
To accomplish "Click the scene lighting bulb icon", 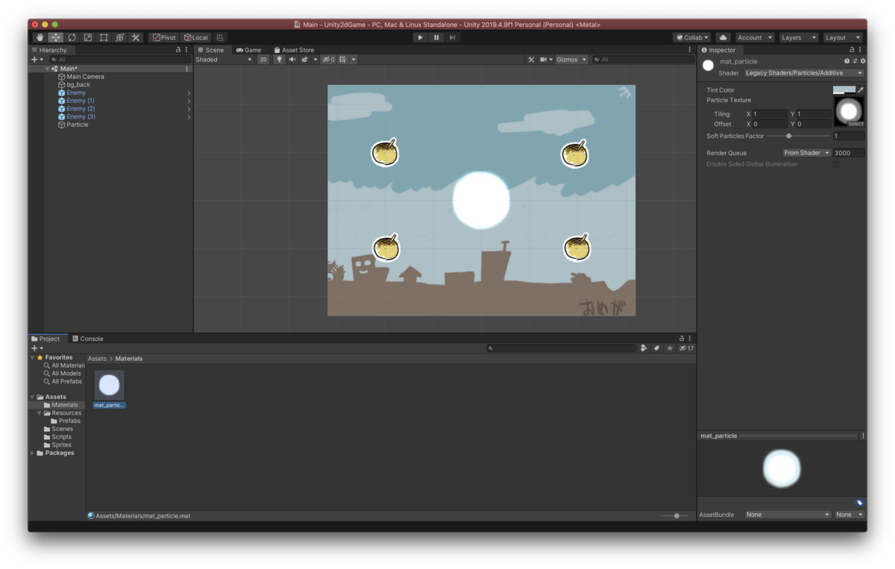I will 279,60.
